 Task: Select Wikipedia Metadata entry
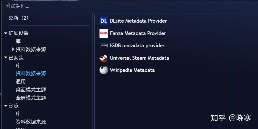tap(164, 70)
